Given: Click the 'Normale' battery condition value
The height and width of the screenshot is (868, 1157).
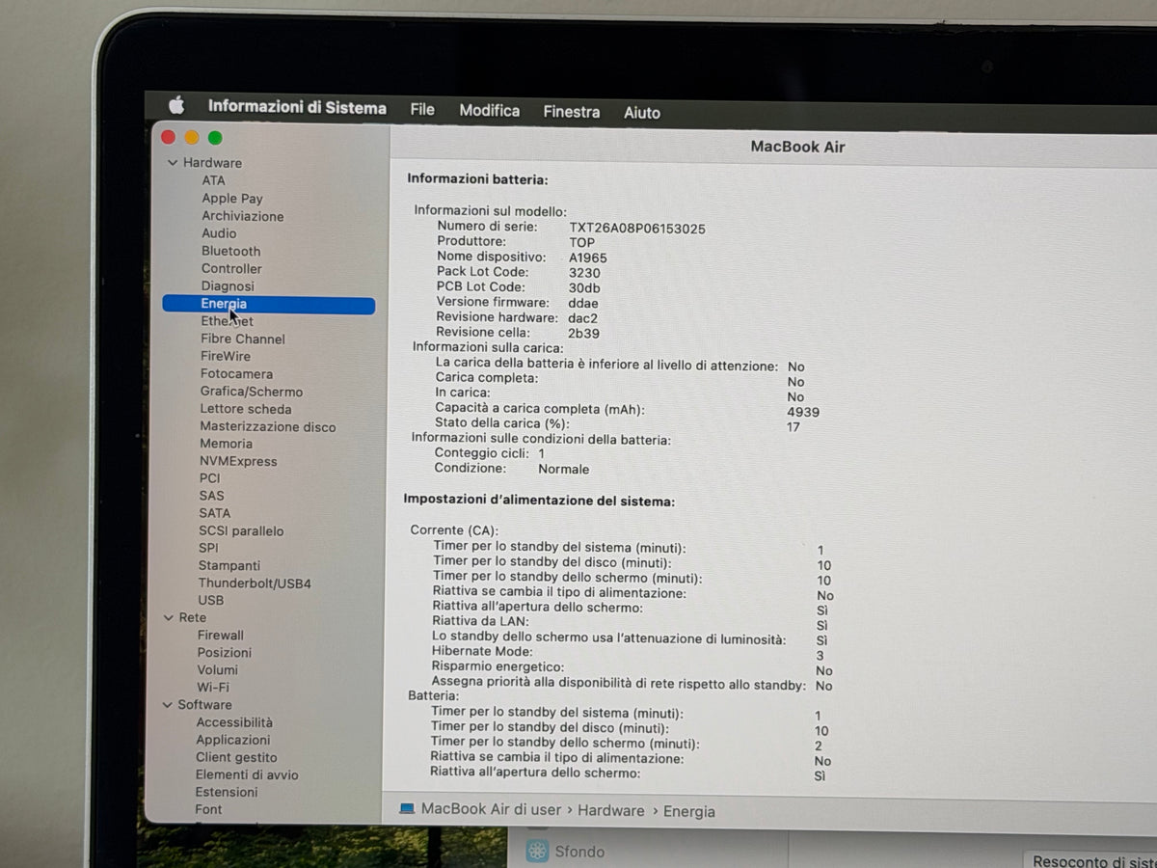Looking at the screenshot, I should click(563, 469).
